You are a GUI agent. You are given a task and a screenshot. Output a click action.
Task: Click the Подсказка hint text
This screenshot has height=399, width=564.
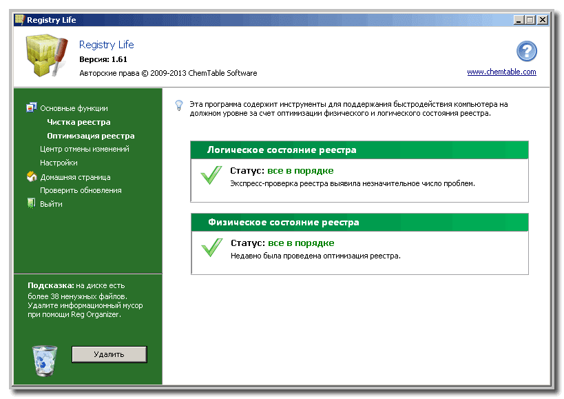[85, 300]
